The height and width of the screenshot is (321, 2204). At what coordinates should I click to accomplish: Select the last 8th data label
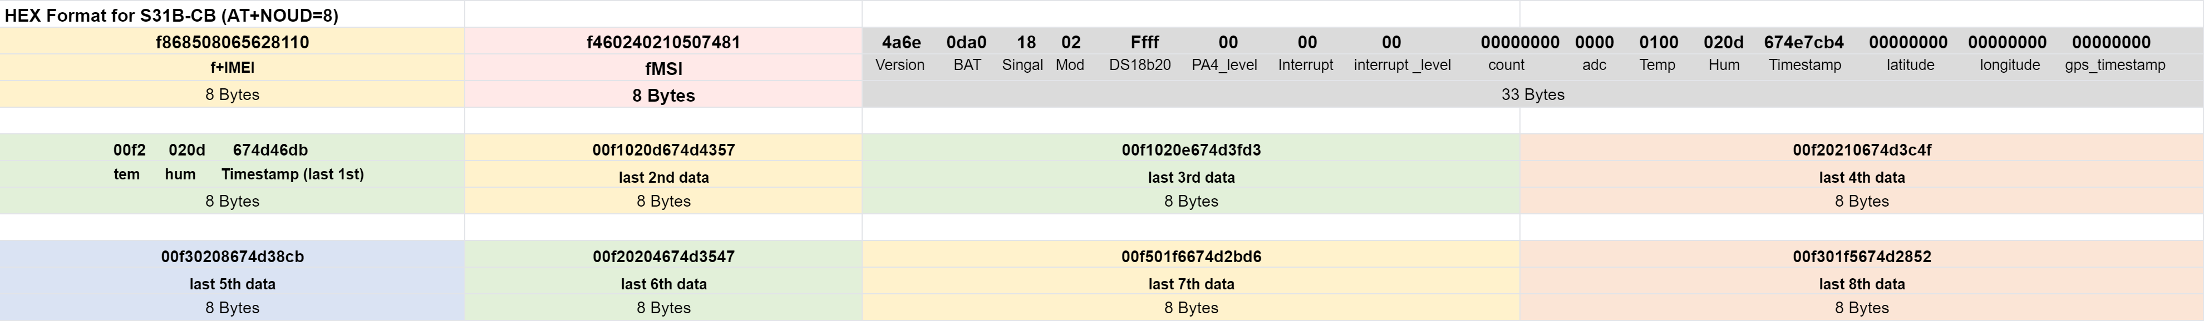1862,284
